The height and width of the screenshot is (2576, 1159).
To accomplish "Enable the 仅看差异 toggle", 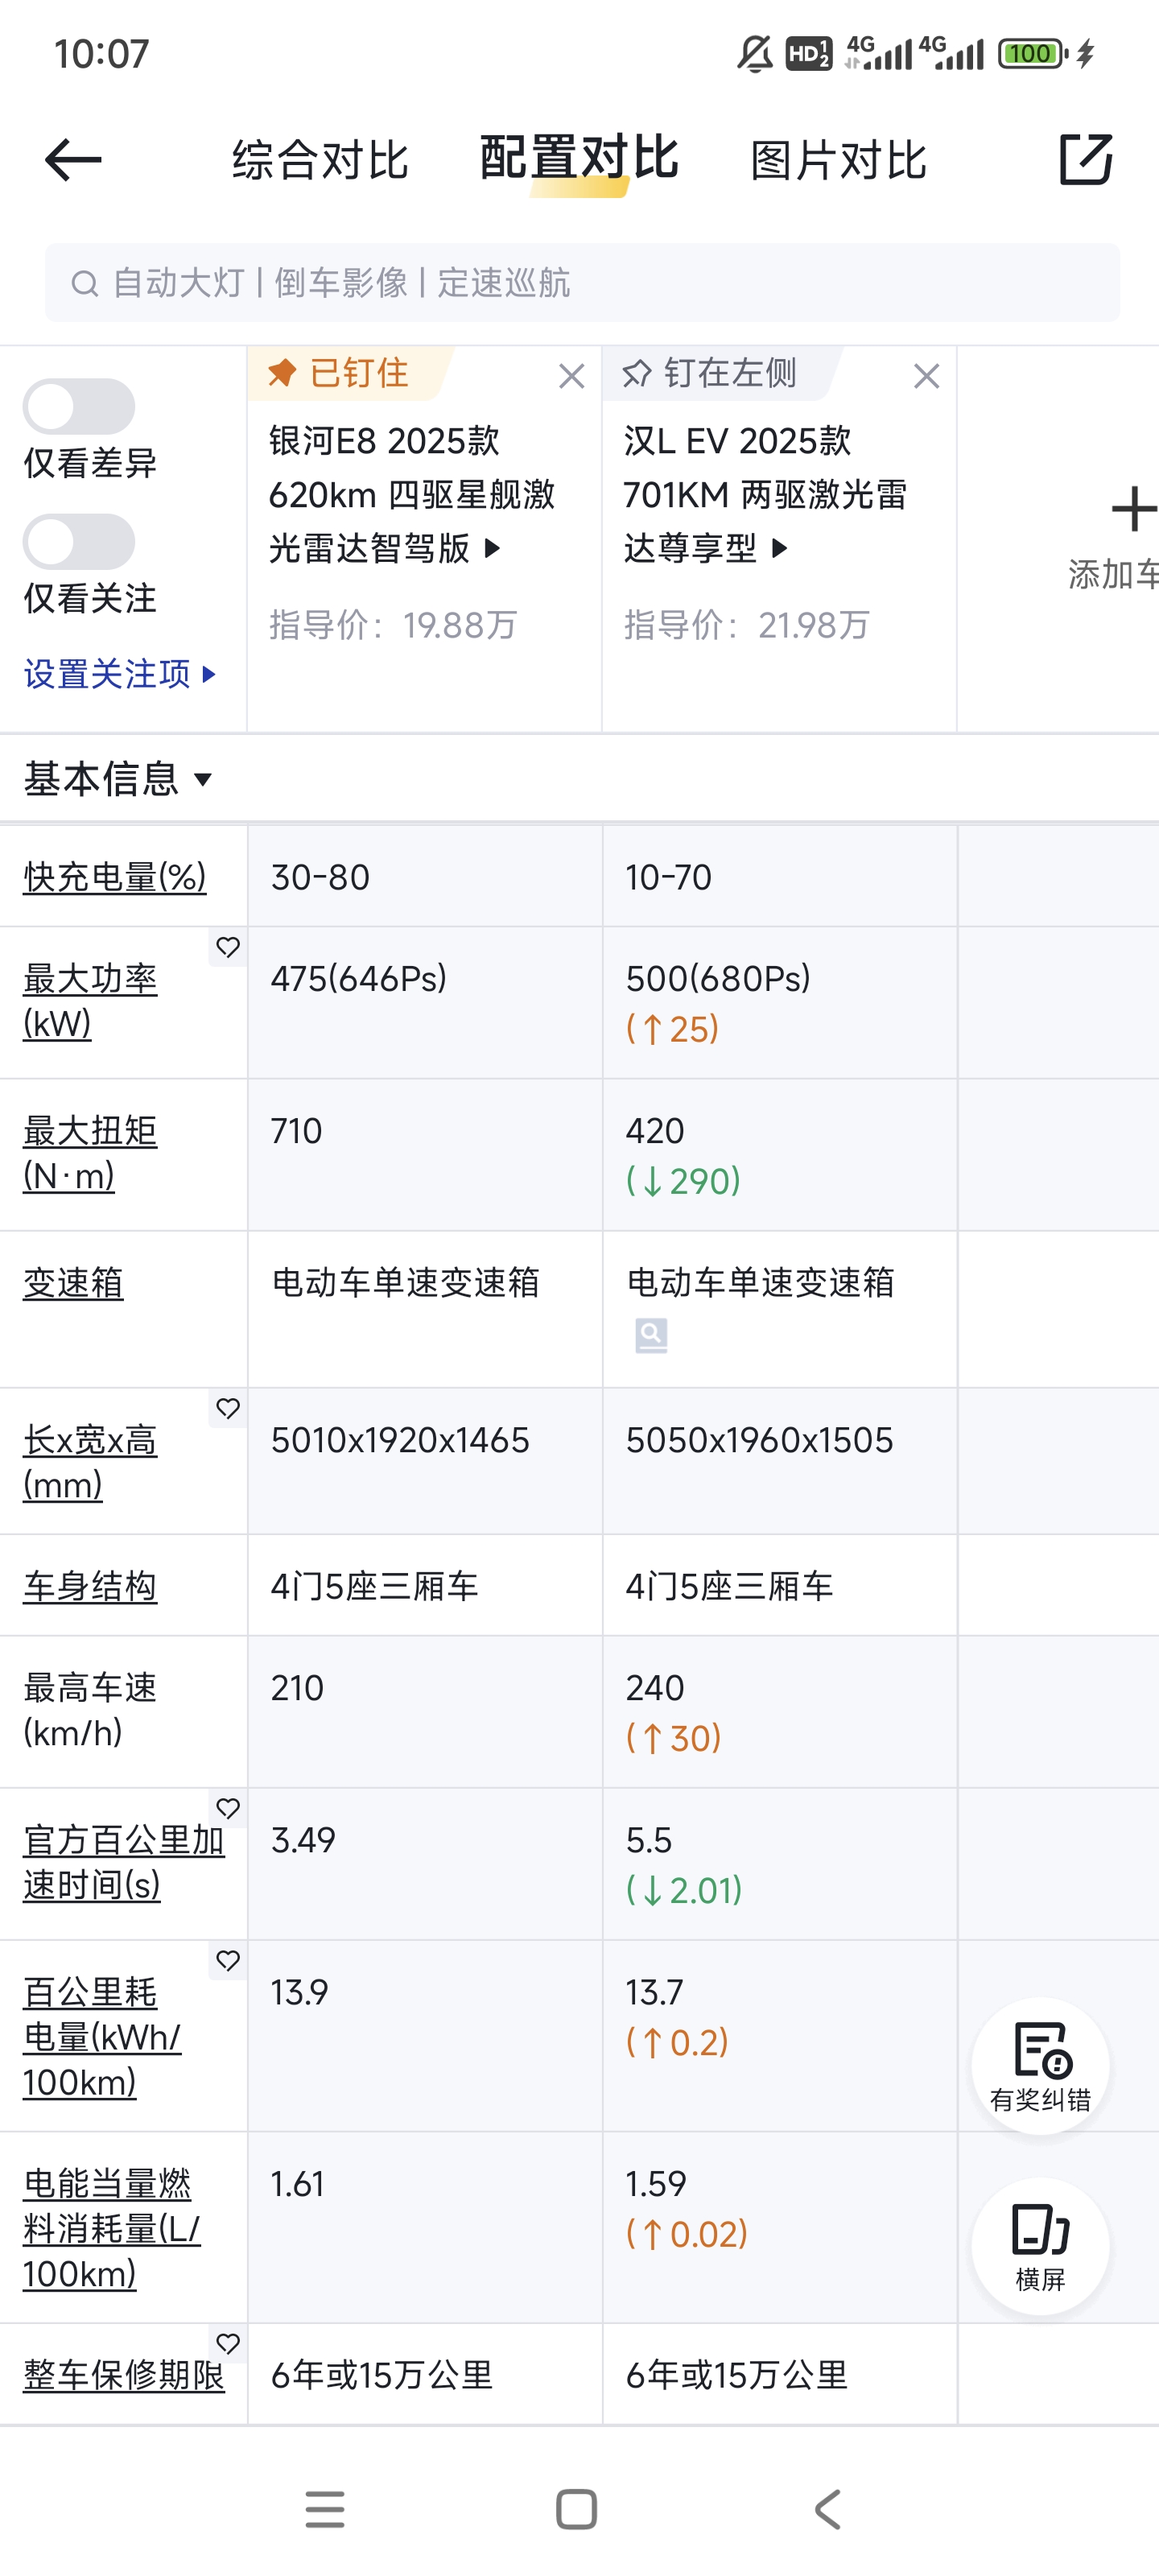I will pyautogui.click(x=79, y=407).
